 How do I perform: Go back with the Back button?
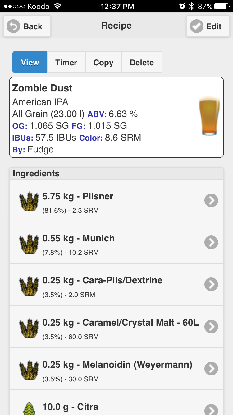coord(27,26)
